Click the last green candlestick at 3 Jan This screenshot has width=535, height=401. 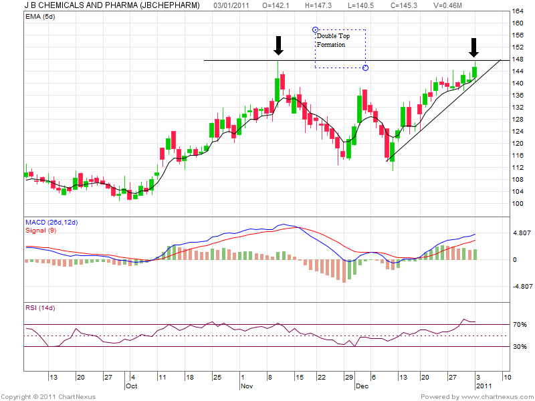coord(474,72)
